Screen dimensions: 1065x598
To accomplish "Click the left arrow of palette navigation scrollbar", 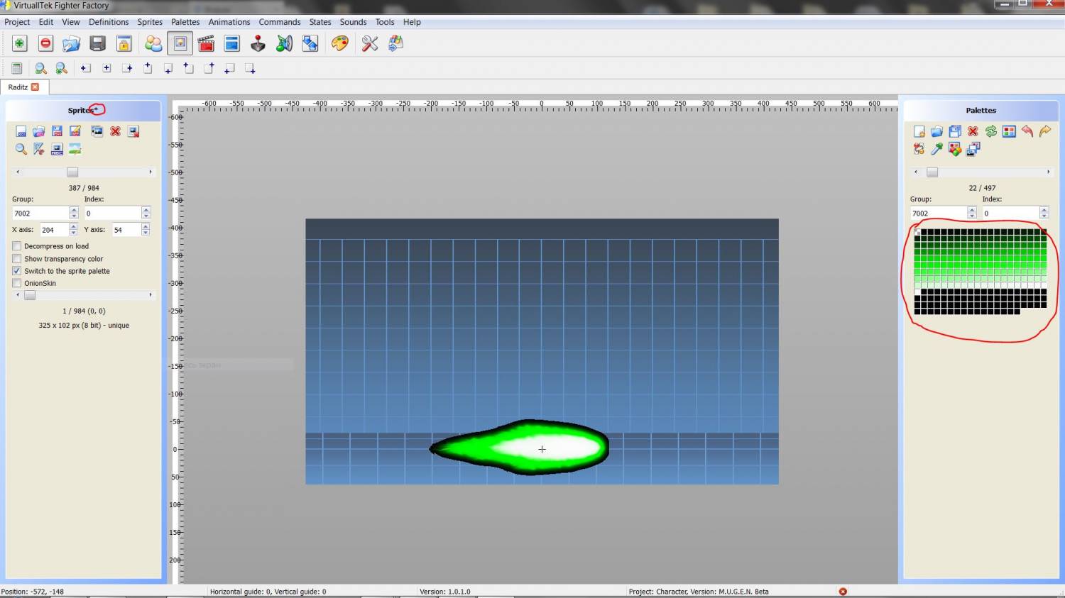I will [916, 172].
